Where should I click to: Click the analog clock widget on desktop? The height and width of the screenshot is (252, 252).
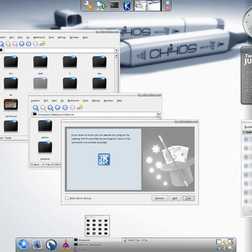tap(248, 22)
